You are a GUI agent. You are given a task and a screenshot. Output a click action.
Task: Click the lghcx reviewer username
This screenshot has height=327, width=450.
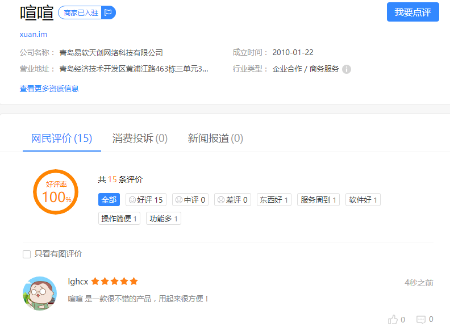click(x=78, y=282)
